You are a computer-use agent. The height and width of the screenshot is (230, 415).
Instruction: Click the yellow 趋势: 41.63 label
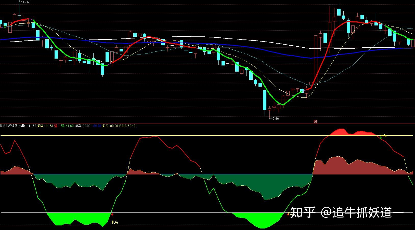(x=45, y=126)
